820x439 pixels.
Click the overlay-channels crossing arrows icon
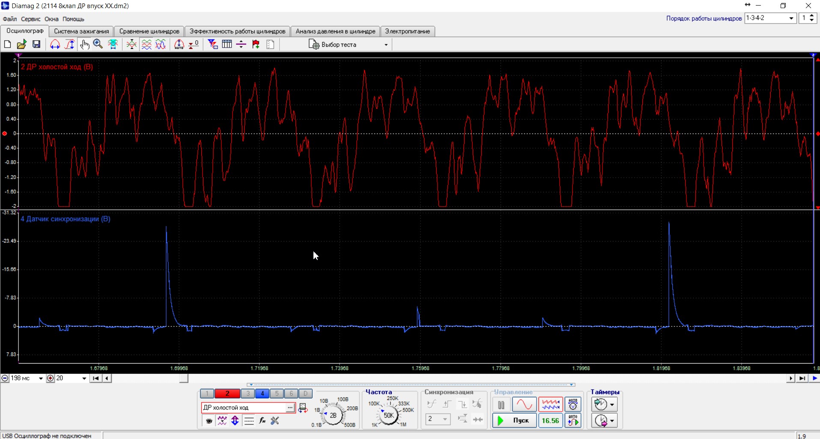131,45
